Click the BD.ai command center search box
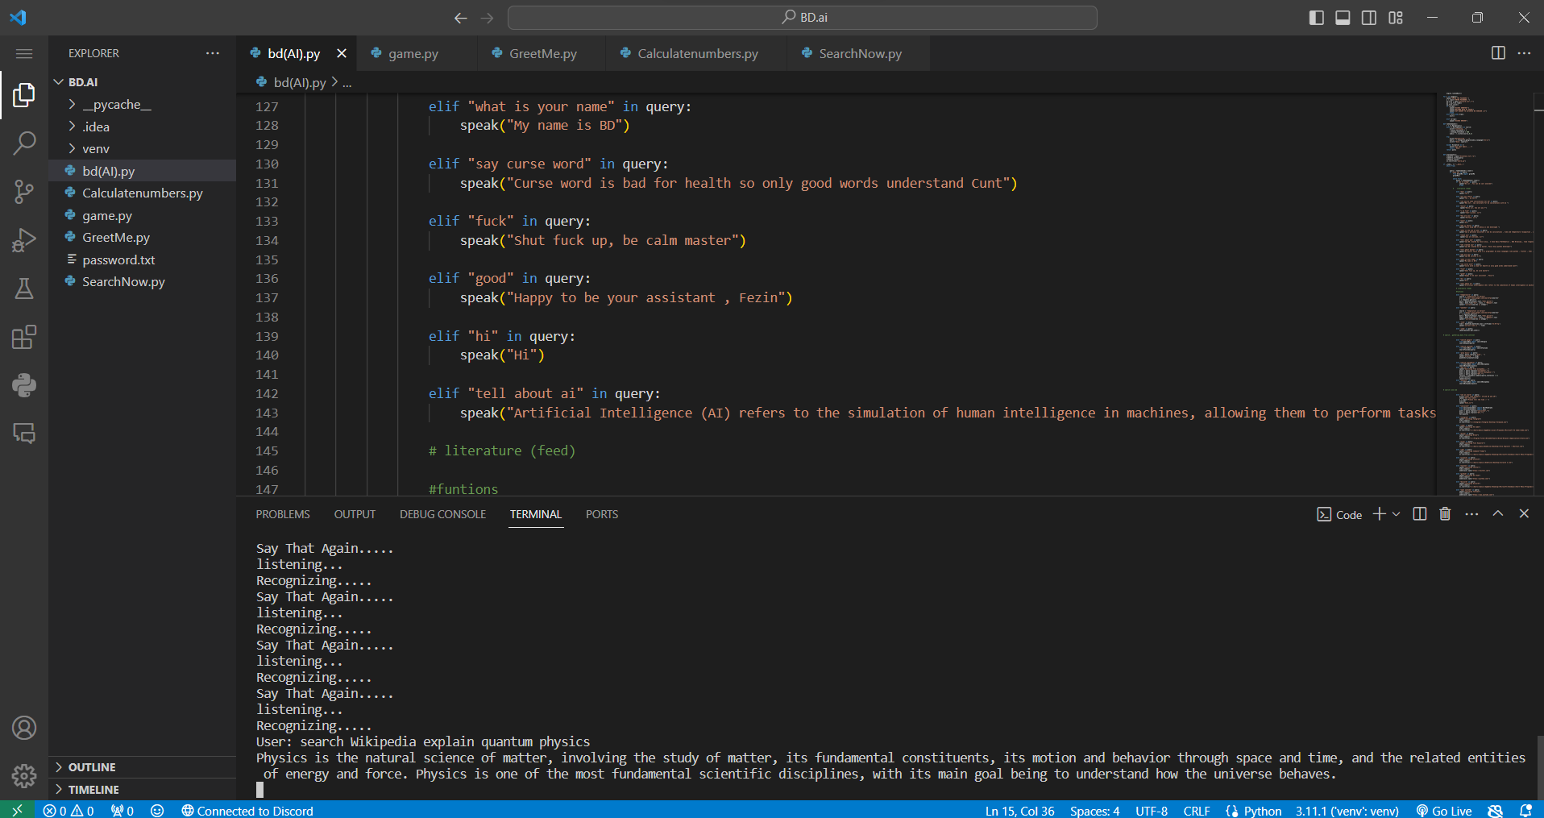 point(803,18)
